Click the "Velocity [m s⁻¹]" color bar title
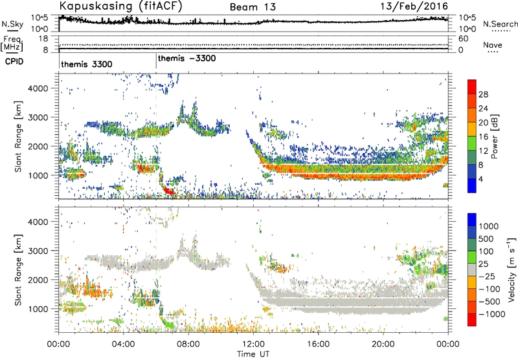This screenshot has width=518, height=358. pos(512,269)
